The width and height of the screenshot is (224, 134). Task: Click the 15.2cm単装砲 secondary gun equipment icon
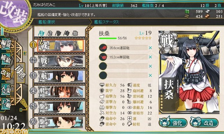(x=103, y=57)
